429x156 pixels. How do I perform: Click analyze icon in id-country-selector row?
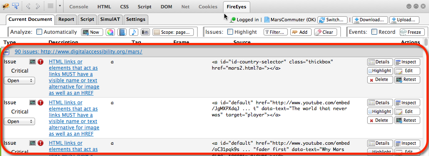tap(33, 62)
